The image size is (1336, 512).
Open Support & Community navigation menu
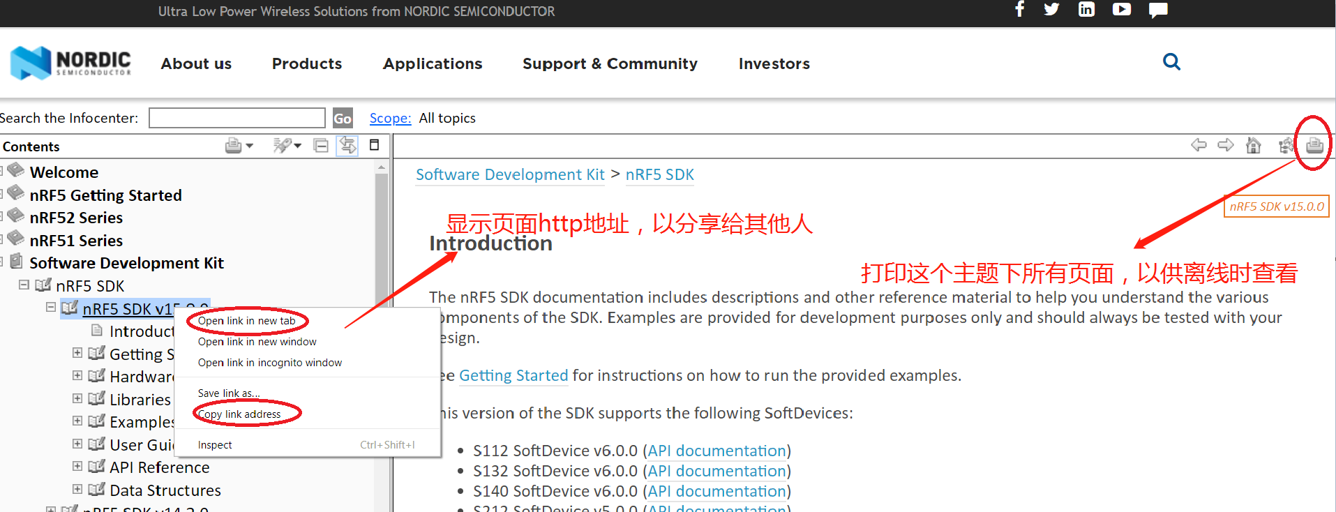(x=610, y=63)
